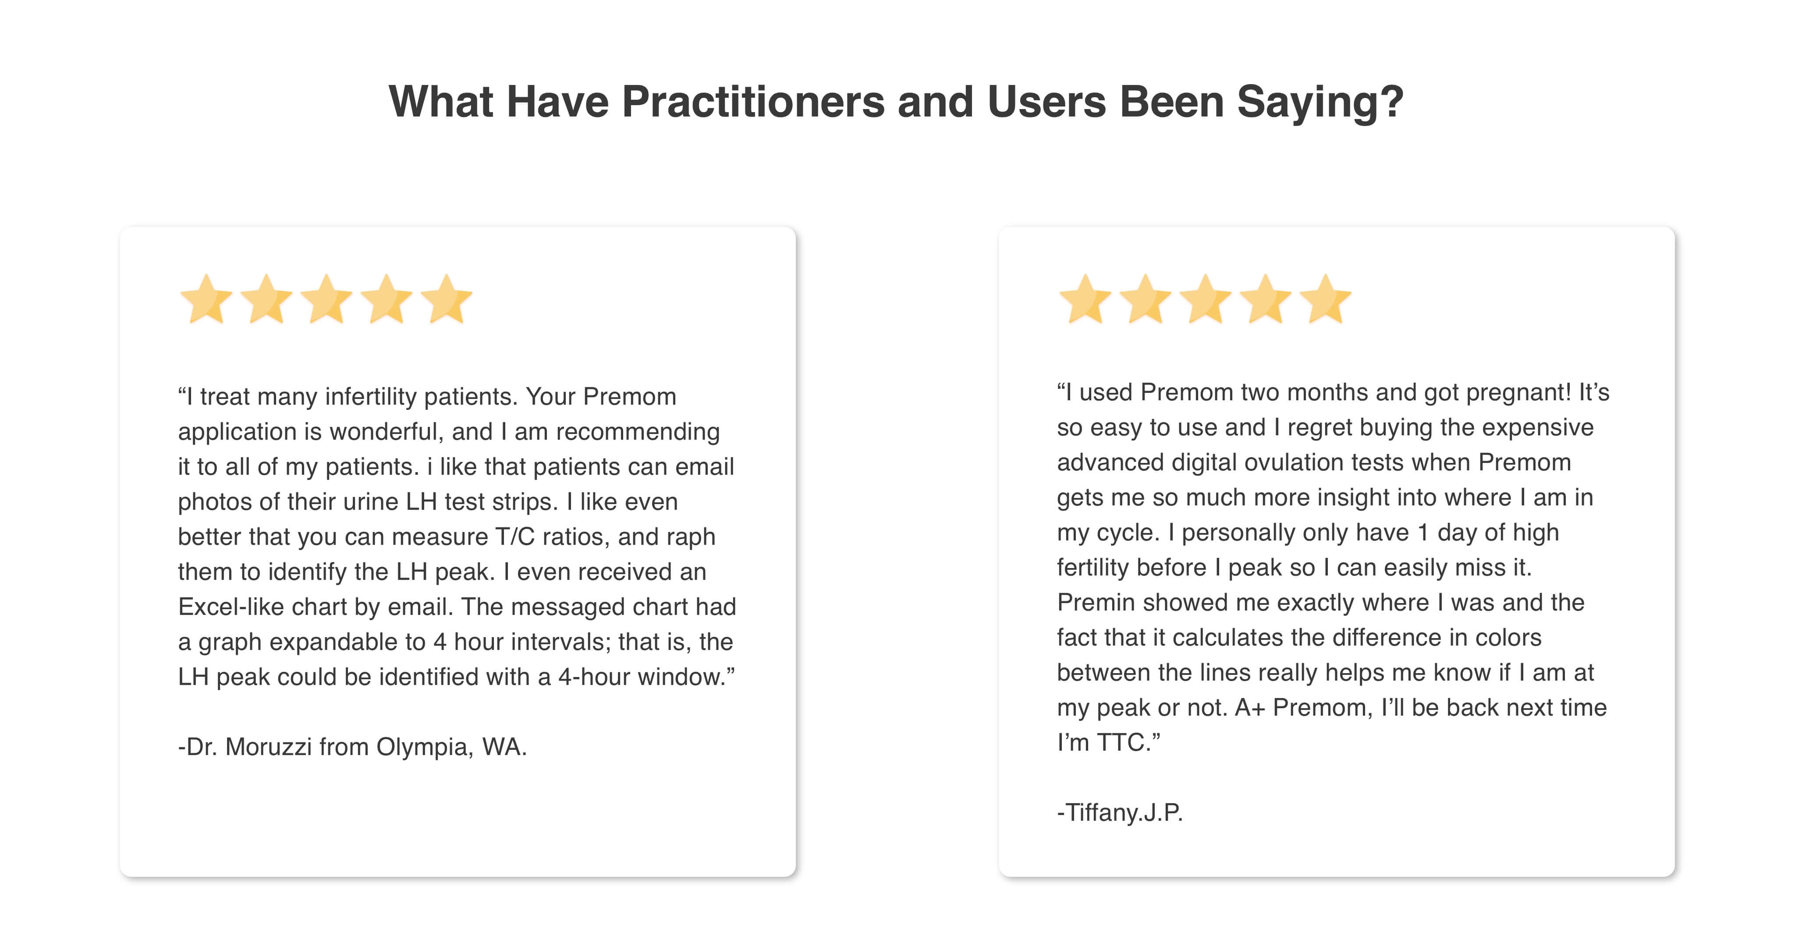
Task: Click the "-Tiffany.J.P." attribution
Action: pyautogui.click(x=1120, y=812)
